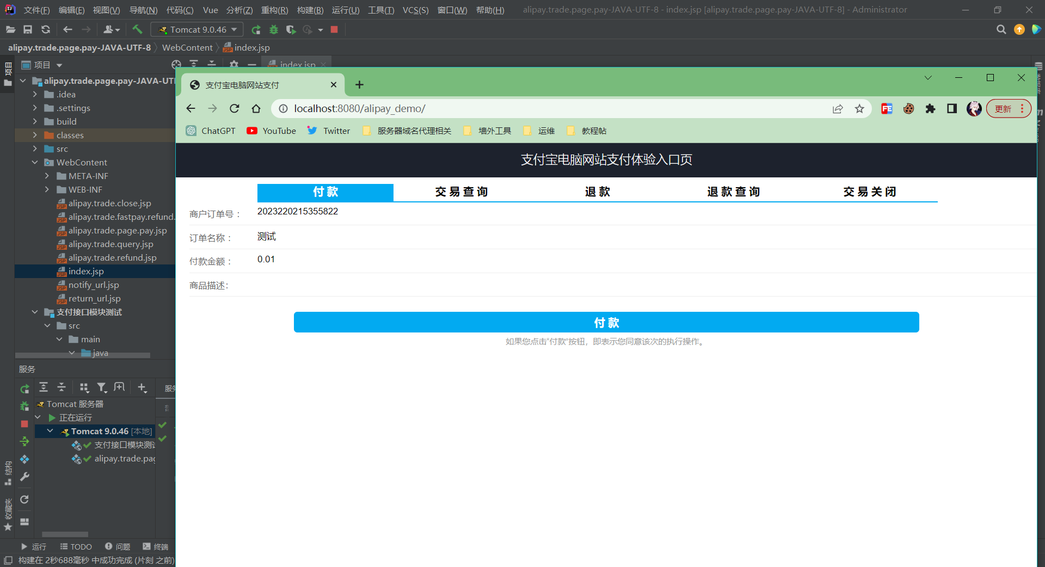Expand the classes folder arrow
Image resolution: width=1045 pixels, height=567 pixels.
coord(35,135)
